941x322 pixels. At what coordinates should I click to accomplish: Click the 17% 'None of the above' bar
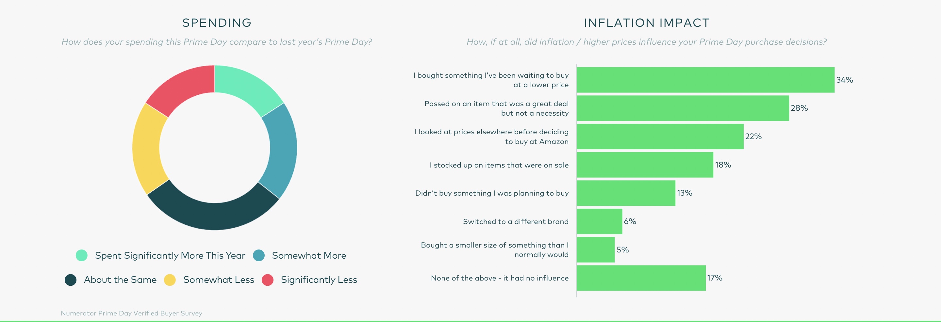click(641, 278)
